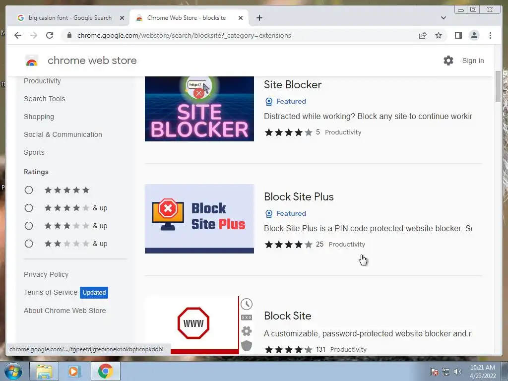
Task: Open the network tray icon
Action: (446, 372)
